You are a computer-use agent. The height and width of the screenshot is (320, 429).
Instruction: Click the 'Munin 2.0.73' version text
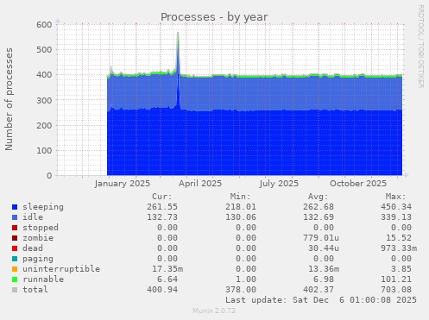pyautogui.click(x=214, y=311)
